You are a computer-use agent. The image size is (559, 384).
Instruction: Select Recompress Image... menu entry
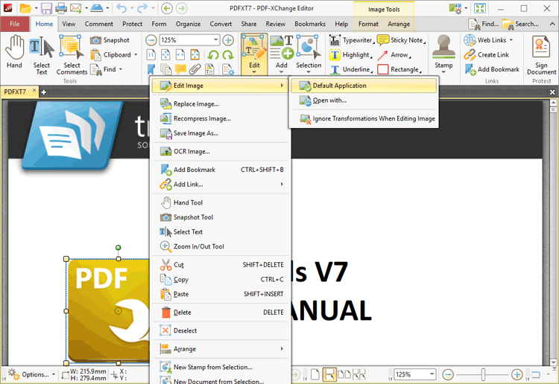[x=221, y=118]
